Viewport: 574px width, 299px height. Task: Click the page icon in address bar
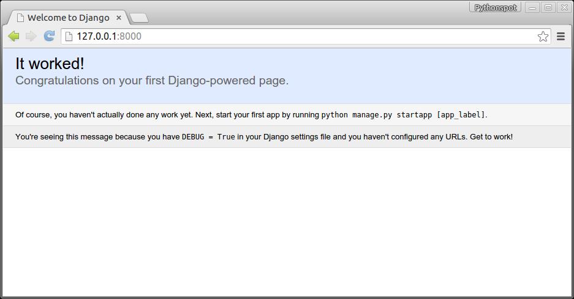point(69,36)
